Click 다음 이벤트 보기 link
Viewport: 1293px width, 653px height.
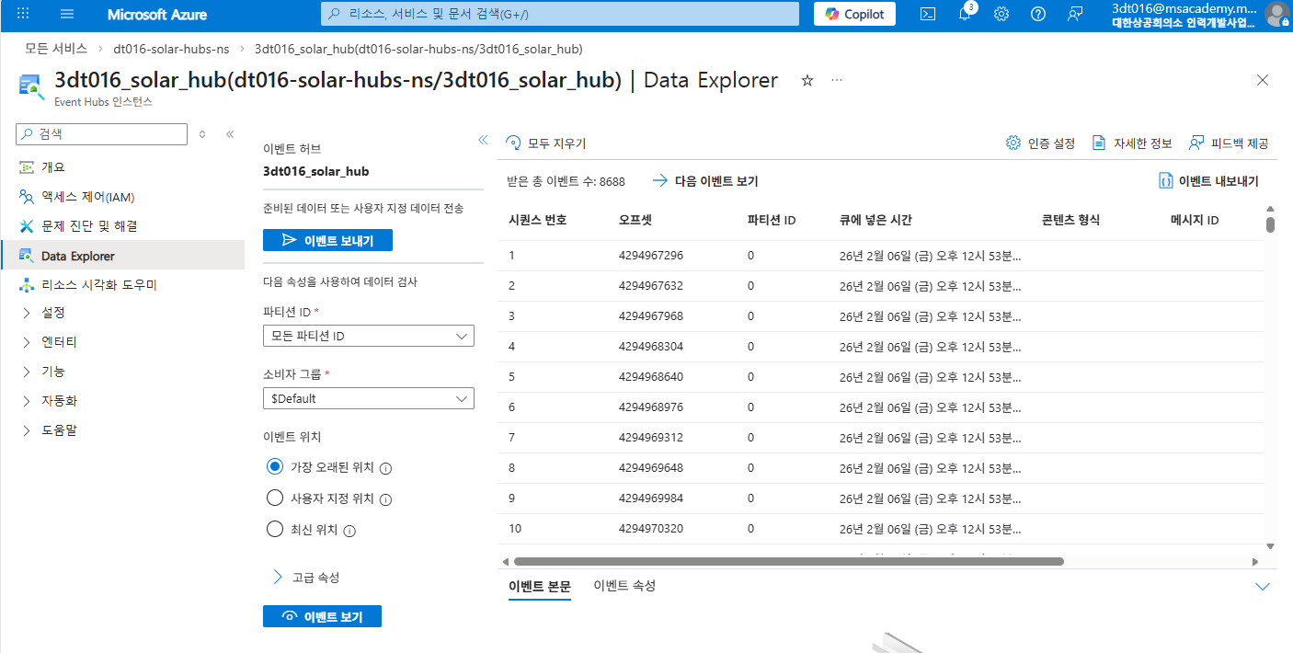click(705, 181)
